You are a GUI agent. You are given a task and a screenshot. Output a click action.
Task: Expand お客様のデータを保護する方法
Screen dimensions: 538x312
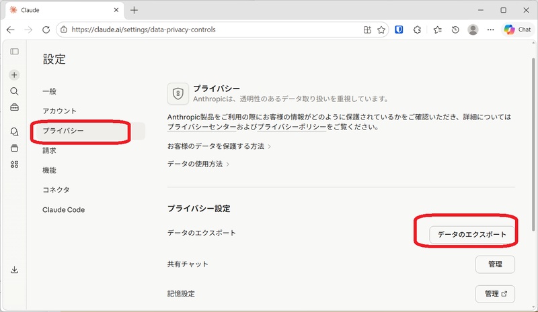[x=219, y=146]
